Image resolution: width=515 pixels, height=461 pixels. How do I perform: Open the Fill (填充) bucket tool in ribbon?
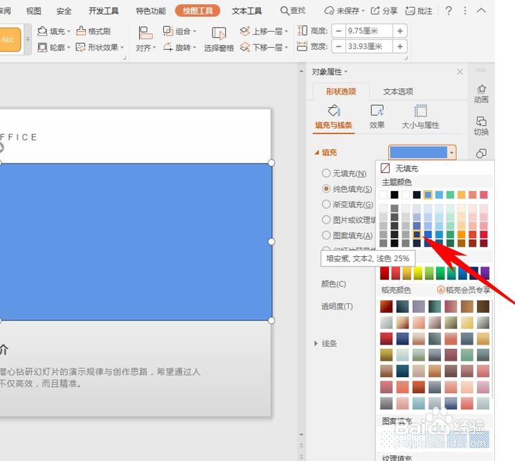pyautogui.click(x=42, y=31)
